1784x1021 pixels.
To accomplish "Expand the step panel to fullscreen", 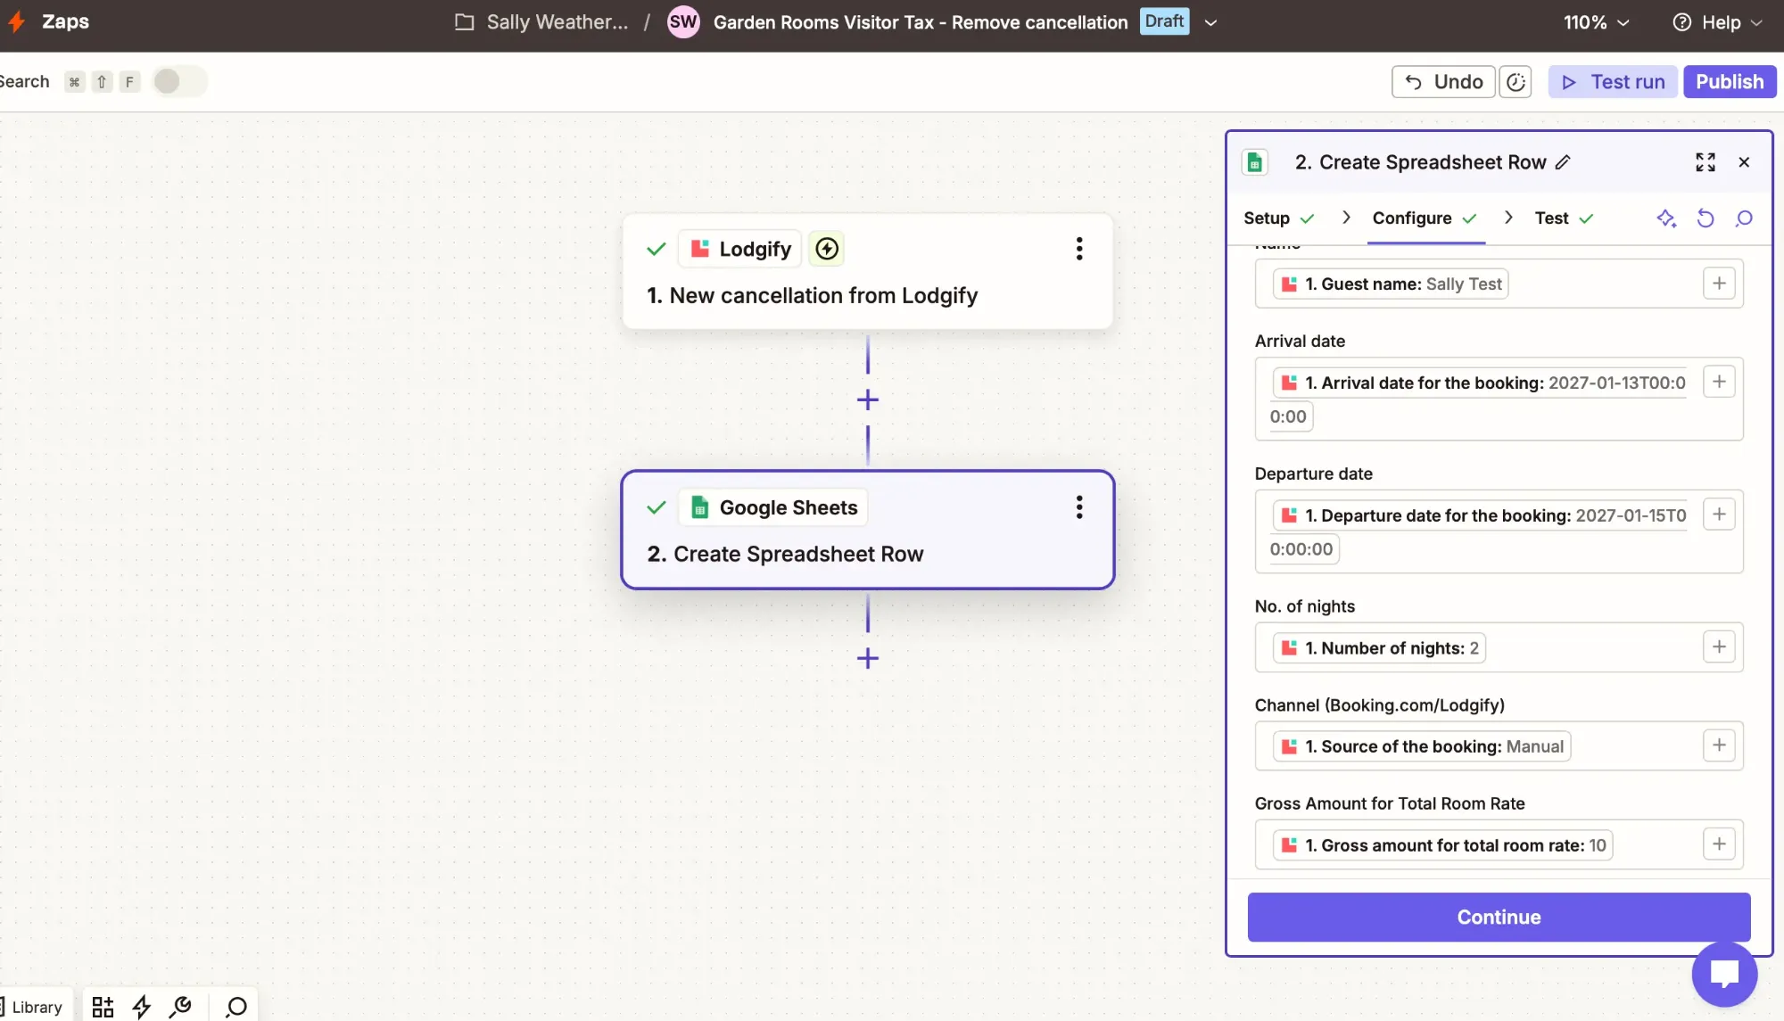I will click(x=1706, y=162).
